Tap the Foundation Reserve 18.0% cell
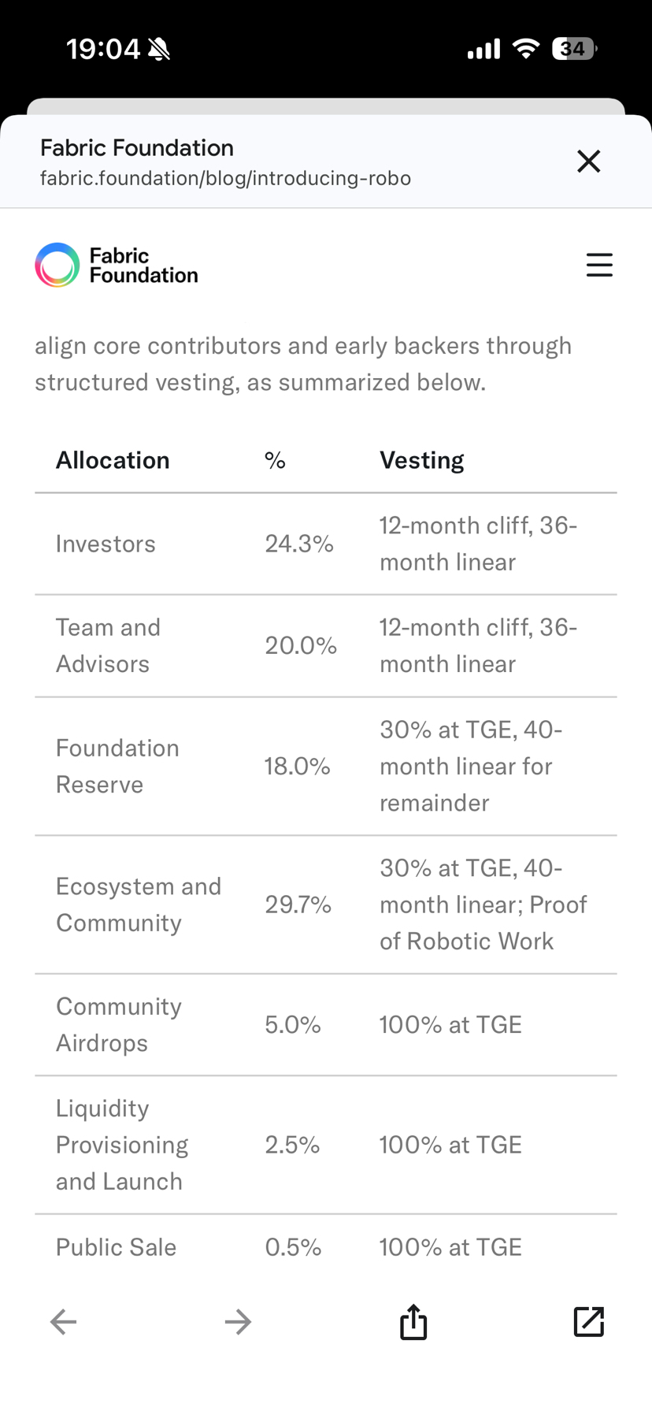Viewport: 652px width, 1415px height. [297, 766]
